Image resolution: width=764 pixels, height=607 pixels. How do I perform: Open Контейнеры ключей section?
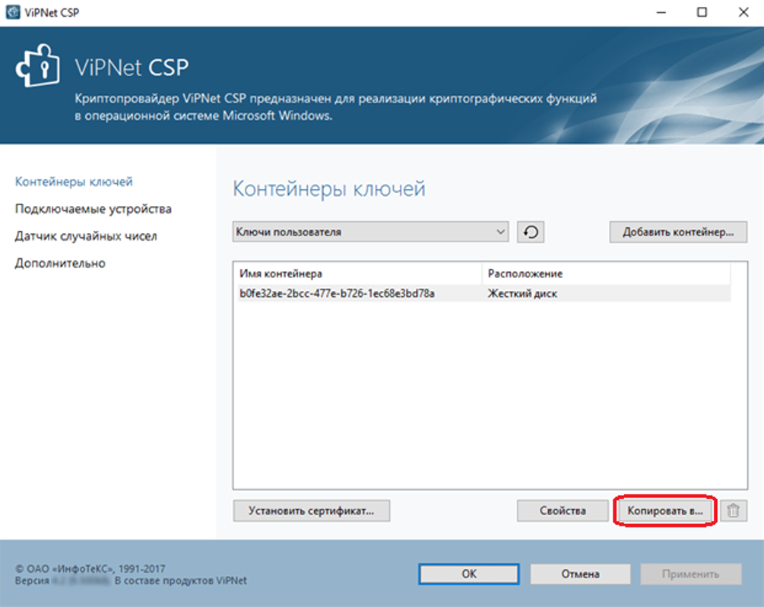coord(74,182)
